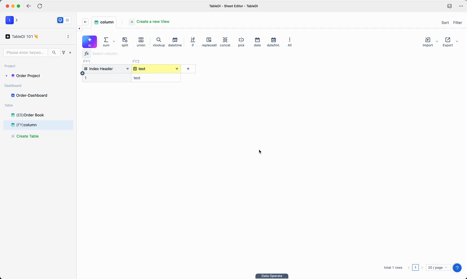Choose the pick function

pyautogui.click(x=241, y=42)
